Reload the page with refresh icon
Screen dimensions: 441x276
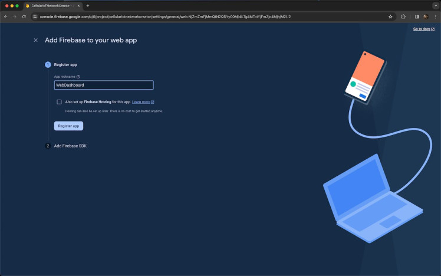pos(24,17)
